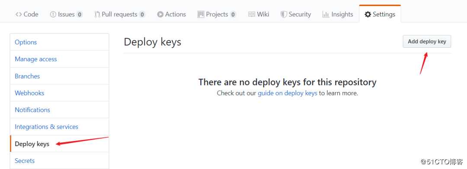Click the Code brackets icon
The image size is (467, 169).
coord(19,14)
